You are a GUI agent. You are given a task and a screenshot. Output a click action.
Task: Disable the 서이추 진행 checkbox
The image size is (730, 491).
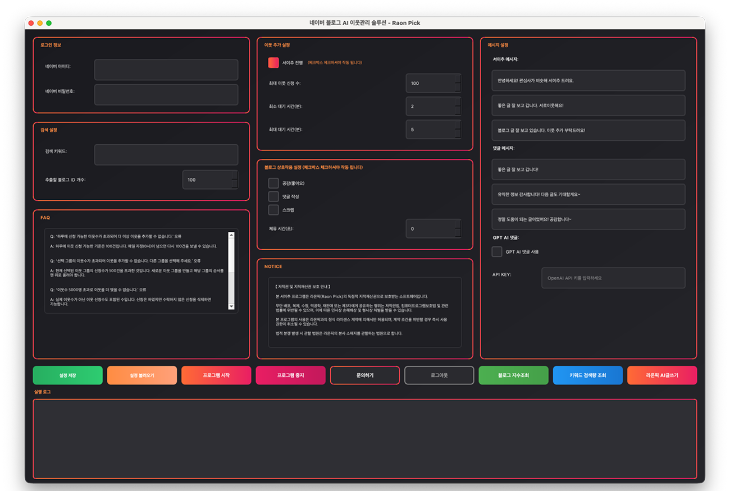tap(273, 62)
